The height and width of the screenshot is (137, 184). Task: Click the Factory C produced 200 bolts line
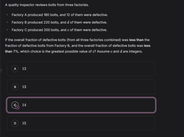tap(59, 30)
